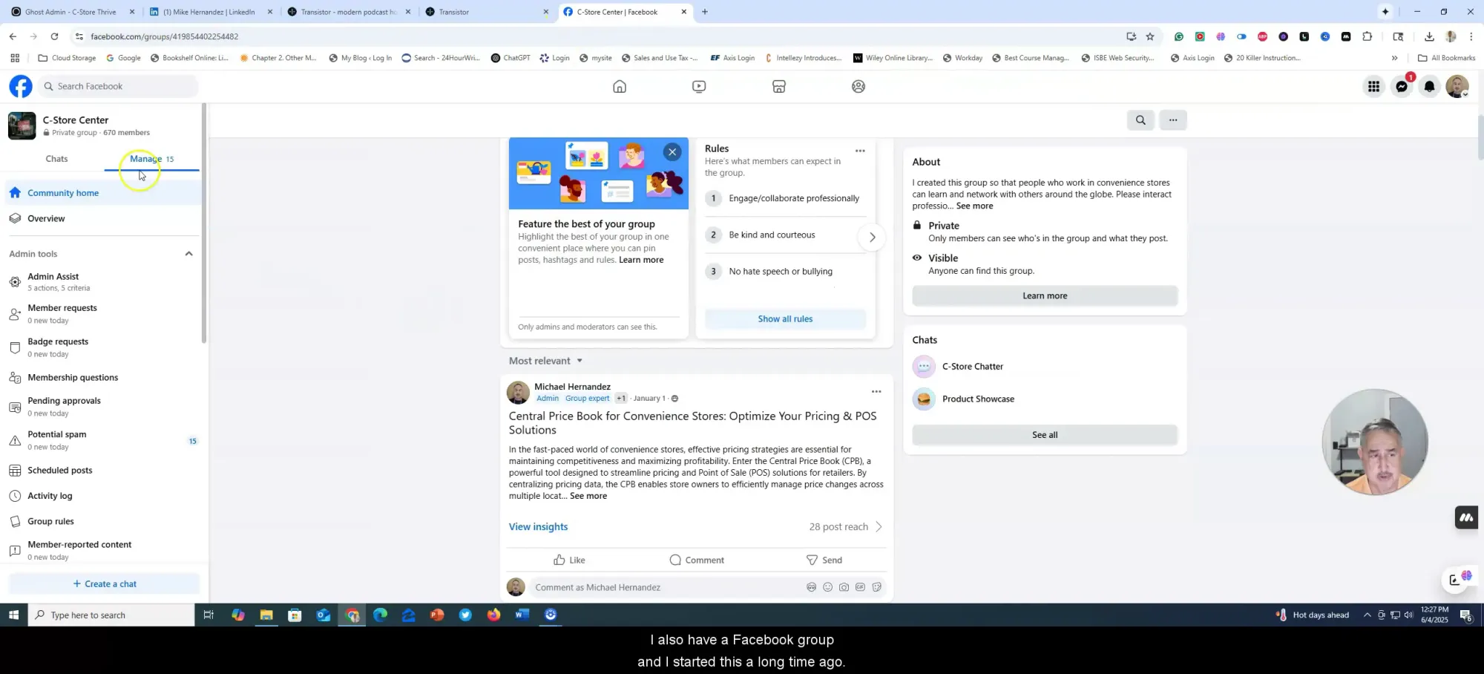Viewport: 1484px width, 674px height.
Task: Open Admin Assist
Action: pos(104,282)
